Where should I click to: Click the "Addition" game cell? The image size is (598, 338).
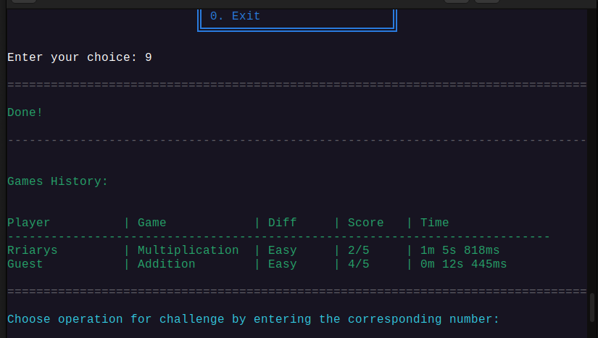pos(167,264)
